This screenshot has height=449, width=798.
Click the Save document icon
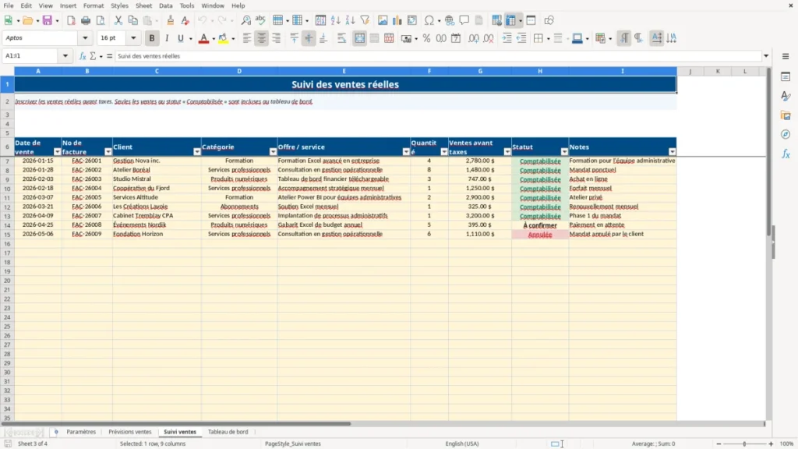pyautogui.click(x=48, y=20)
